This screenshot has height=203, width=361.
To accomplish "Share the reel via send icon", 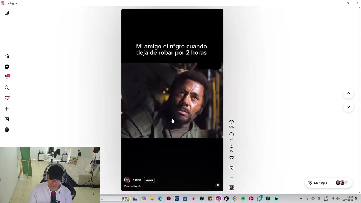I will click(x=231, y=158).
